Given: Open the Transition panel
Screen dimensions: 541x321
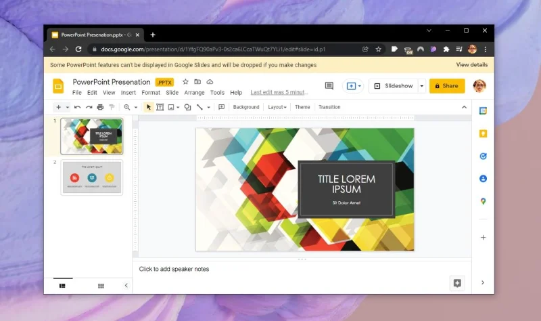Looking at the screenshot, I should pyautogui.click(x=329, y=107).
